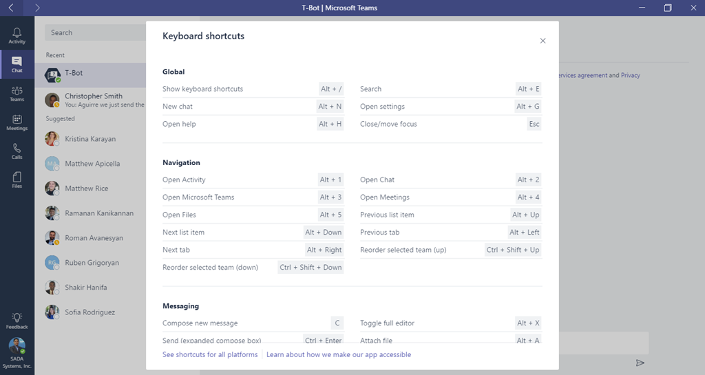
Task: Select Ruben Grigoryan suggested contact
Action: click(x=90, y=263)
